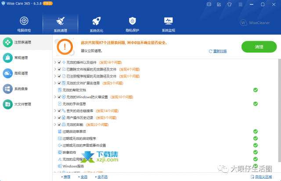Image resolution: width=281 pixels, height=181 pixels.
Task: Expand the 已删除文件残留的无效路径及文件 row
Action: click(55, 69)
